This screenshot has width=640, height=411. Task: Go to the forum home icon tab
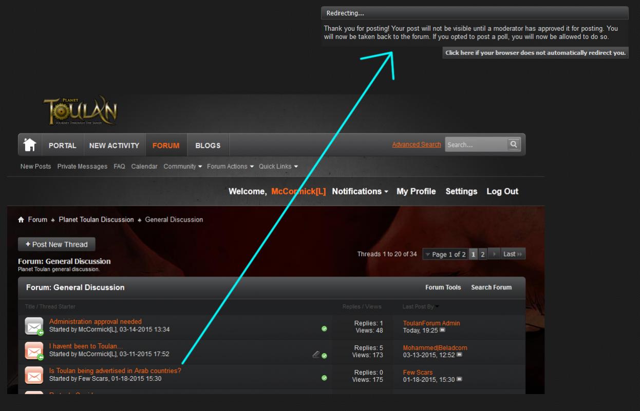click(30, 145)
